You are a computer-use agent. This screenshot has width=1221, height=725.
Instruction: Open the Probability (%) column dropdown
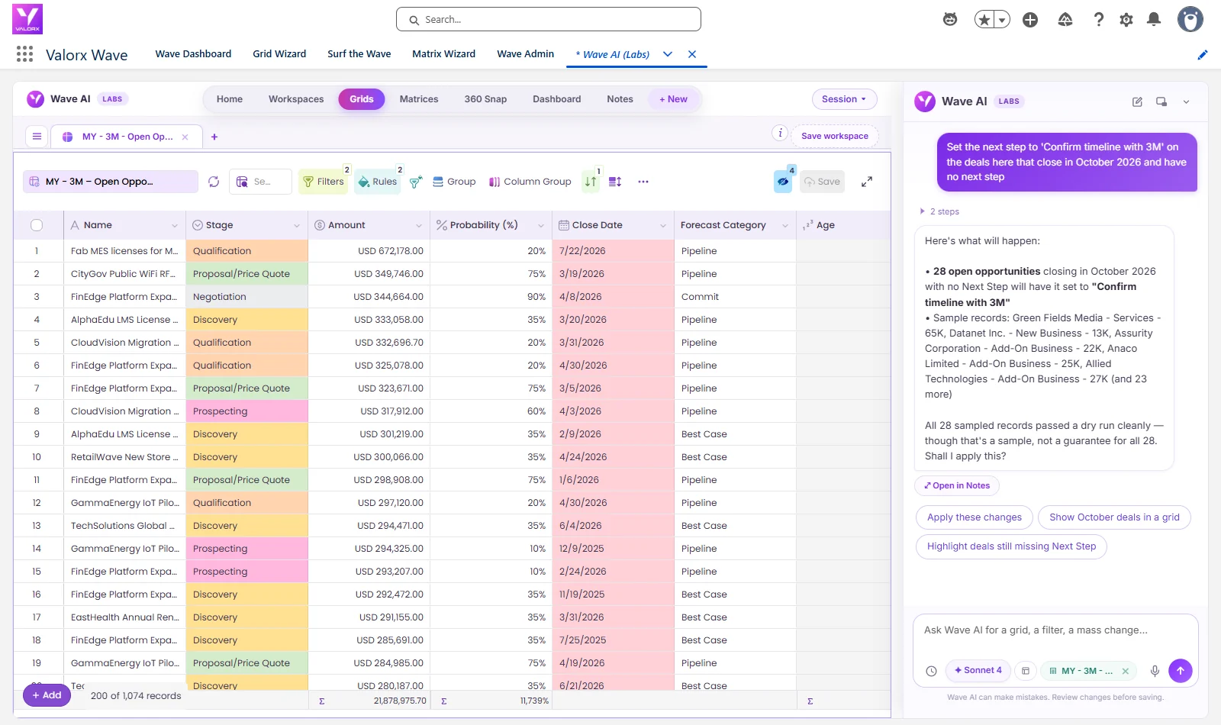click(541, 225)
